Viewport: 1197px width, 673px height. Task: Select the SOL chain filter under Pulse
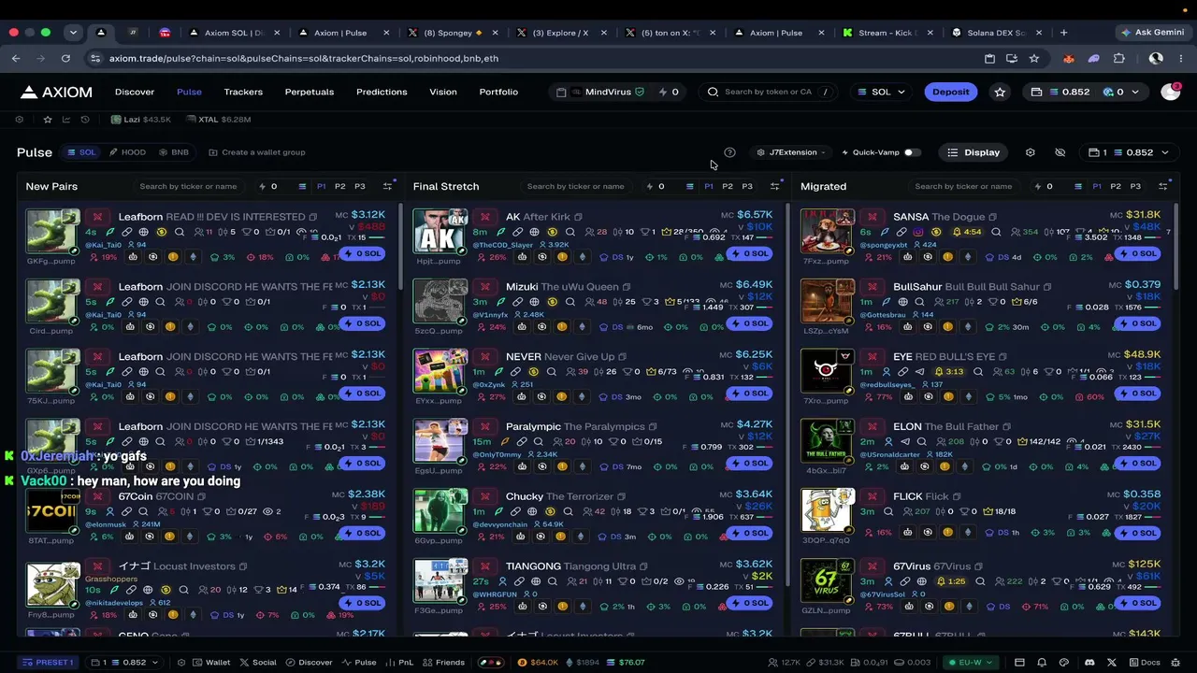point(81,152)
